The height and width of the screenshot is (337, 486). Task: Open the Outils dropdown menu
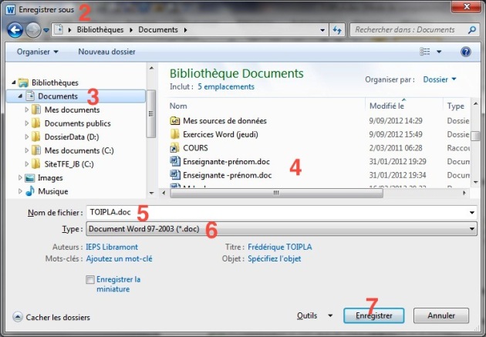point(315,315)
